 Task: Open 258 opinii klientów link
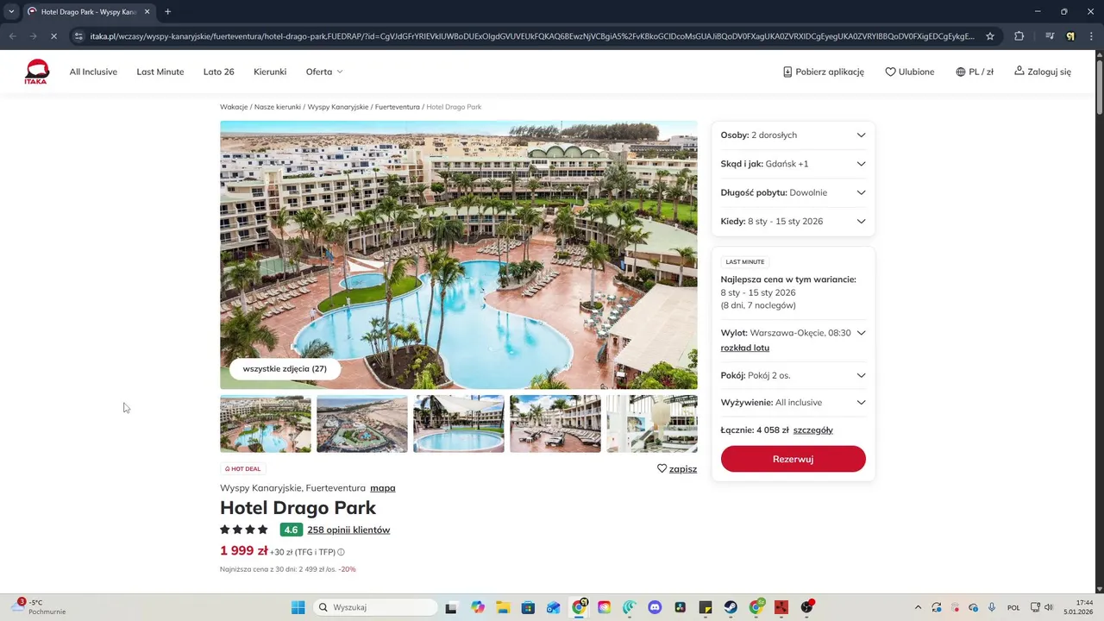pyautogui.click(x=348, y=530)
